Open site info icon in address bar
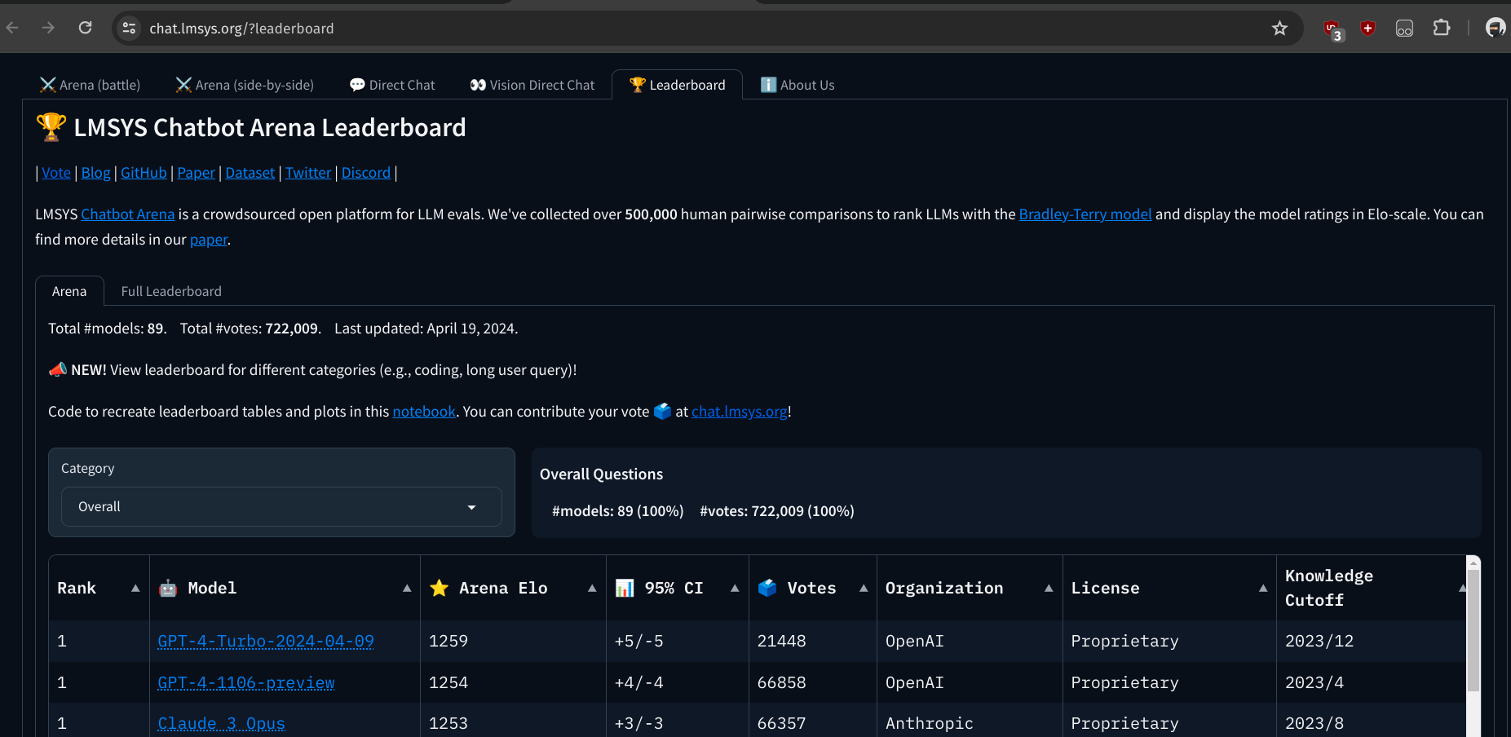1511x737 pixels. point(129,29)
